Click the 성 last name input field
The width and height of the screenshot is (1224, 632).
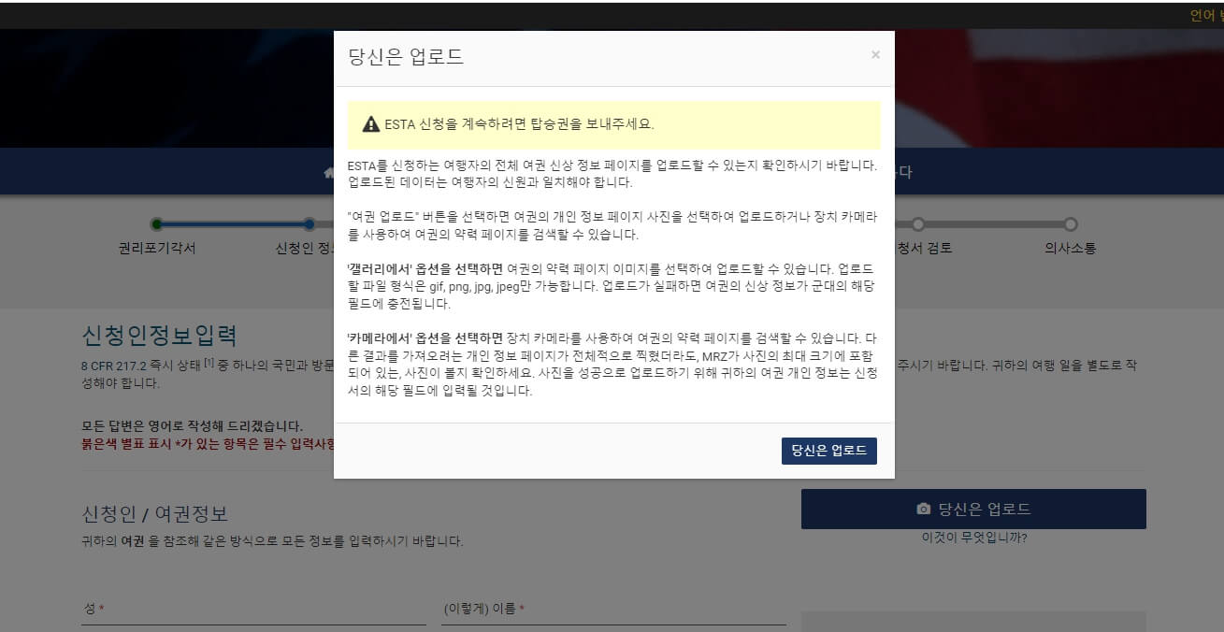pos(252,617)
